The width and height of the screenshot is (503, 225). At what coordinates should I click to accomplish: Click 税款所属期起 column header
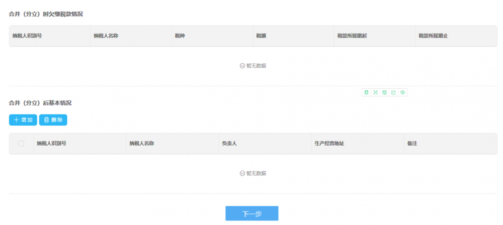click(x=352, y=36)
